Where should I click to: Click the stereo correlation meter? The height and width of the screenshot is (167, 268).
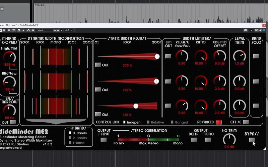click(x=148, y=140)
